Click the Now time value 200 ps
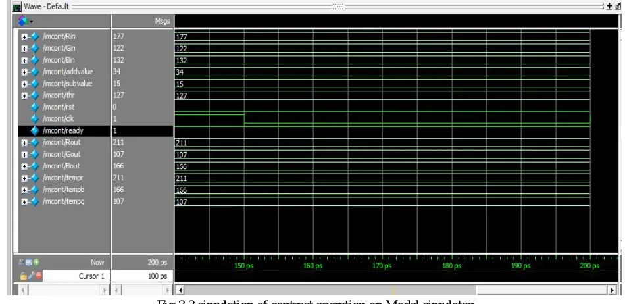 click(157, 263)
